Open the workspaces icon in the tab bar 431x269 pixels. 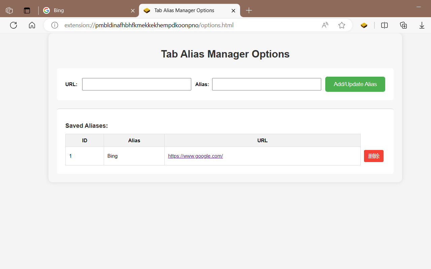(x=9, y=10)
